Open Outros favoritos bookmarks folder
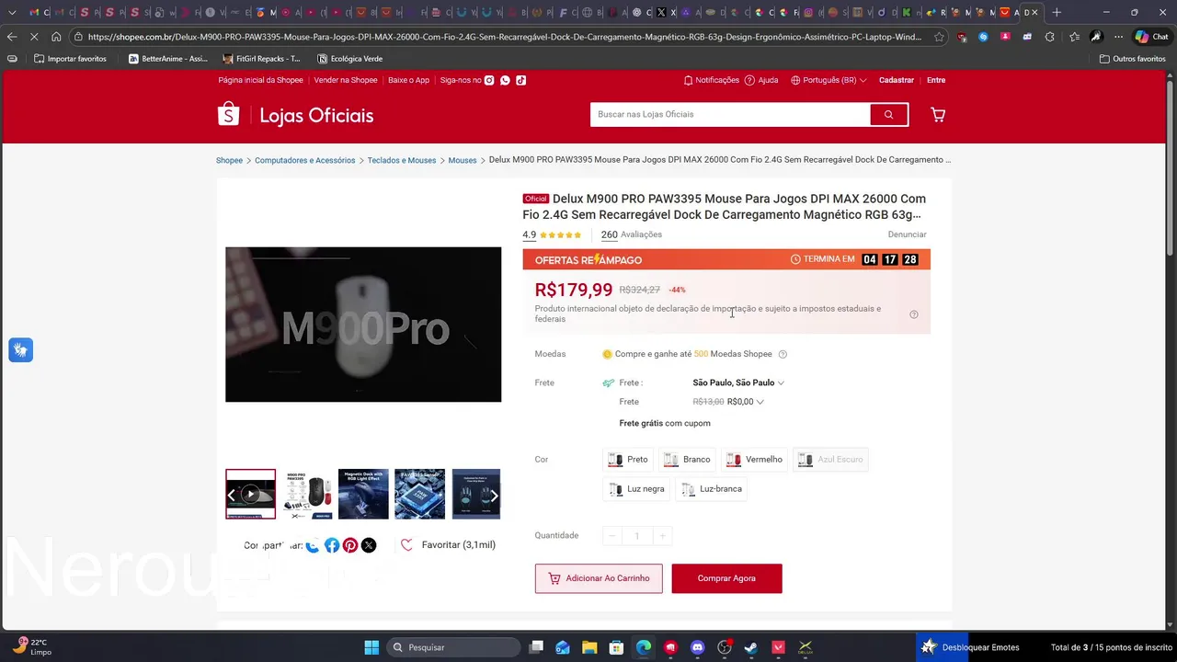The width and height of the screenshot is (1177, 662). pyautogui.click(x=1133, y=59)
